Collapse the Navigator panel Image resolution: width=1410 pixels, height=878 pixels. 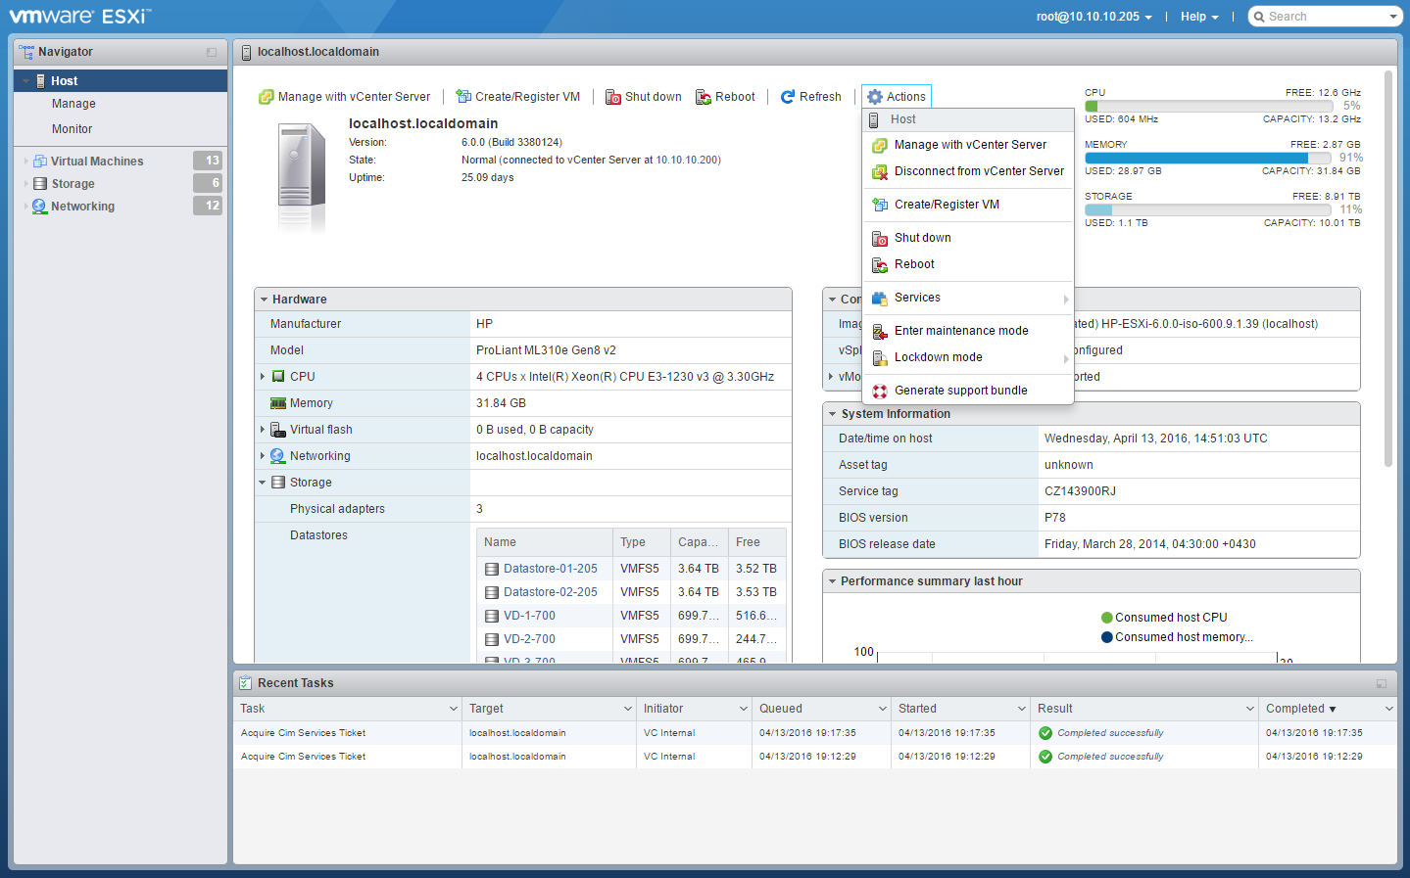pos(212,52)
